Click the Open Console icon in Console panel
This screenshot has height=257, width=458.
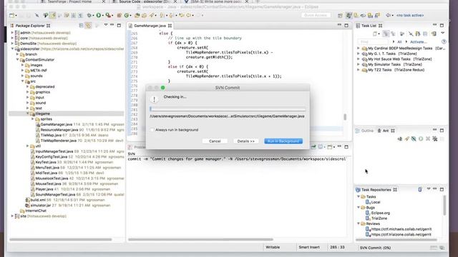click(x=330, y=147)
